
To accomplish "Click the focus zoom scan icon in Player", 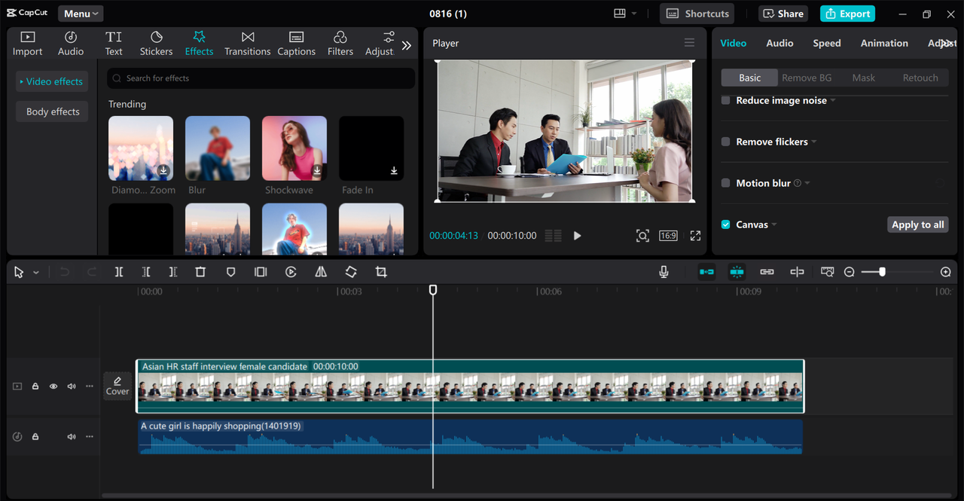I will [642, 236].
